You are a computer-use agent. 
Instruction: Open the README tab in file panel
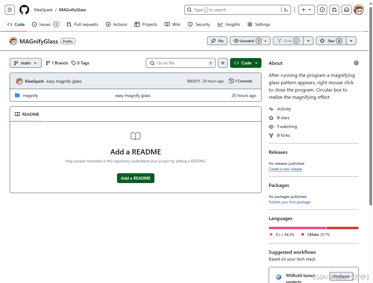click(27, 114)
